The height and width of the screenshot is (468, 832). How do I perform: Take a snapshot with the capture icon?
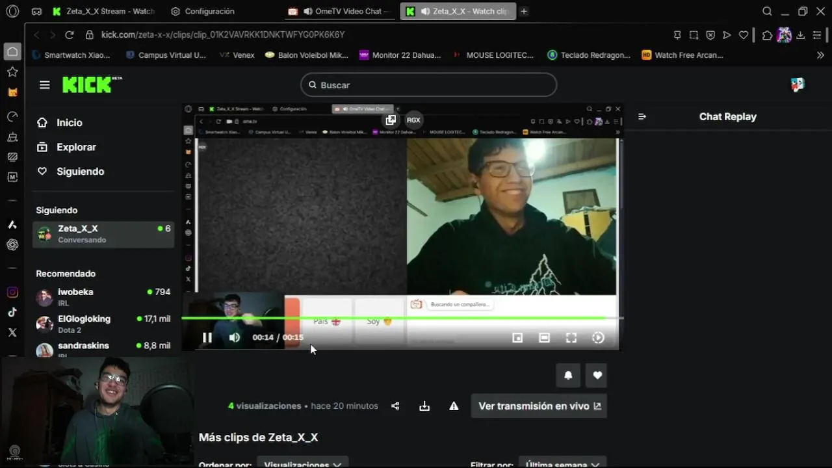tap(694, 35)
